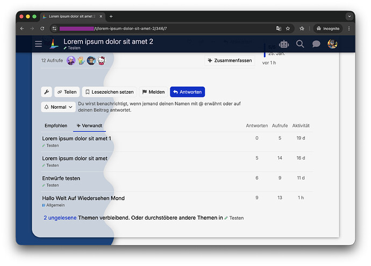This screenshot has width=371, height=266.
Task: Open the hamburger sidebar menu
Action: 38,44
